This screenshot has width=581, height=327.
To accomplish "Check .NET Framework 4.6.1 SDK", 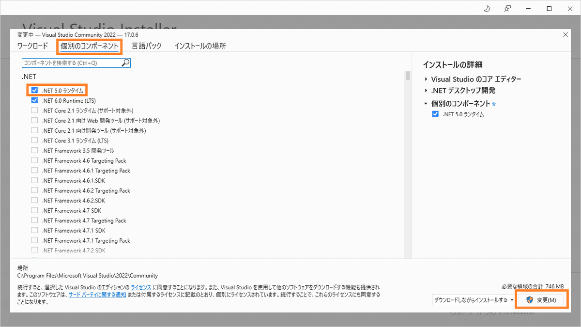I will click(x=34, y=180).
